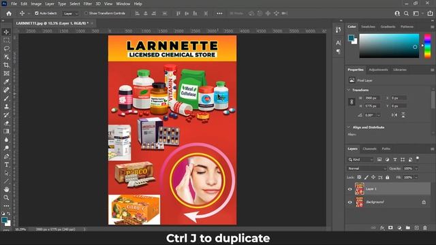Screen dimensions: 436x245
Task: Open the Auto-Select Layer dropdown
Action: coord(71,14)
